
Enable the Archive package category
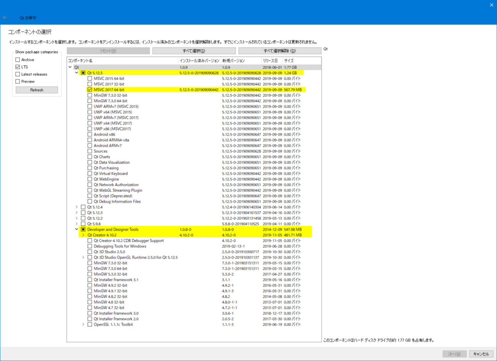[x=18, y=60]
